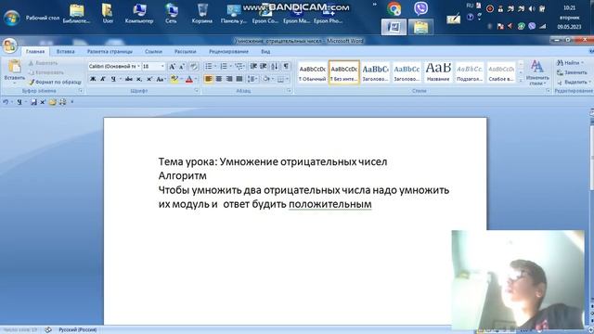Switch to the Ссылки tab
Screen dimensions: 594x334
[153, 52]
